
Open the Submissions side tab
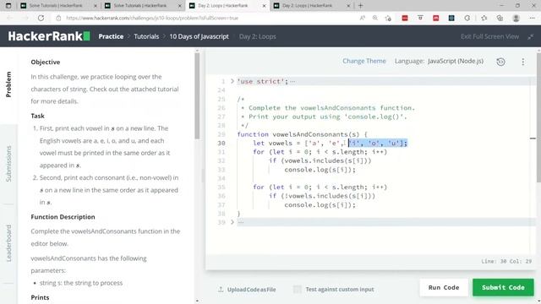coord(8,164)
